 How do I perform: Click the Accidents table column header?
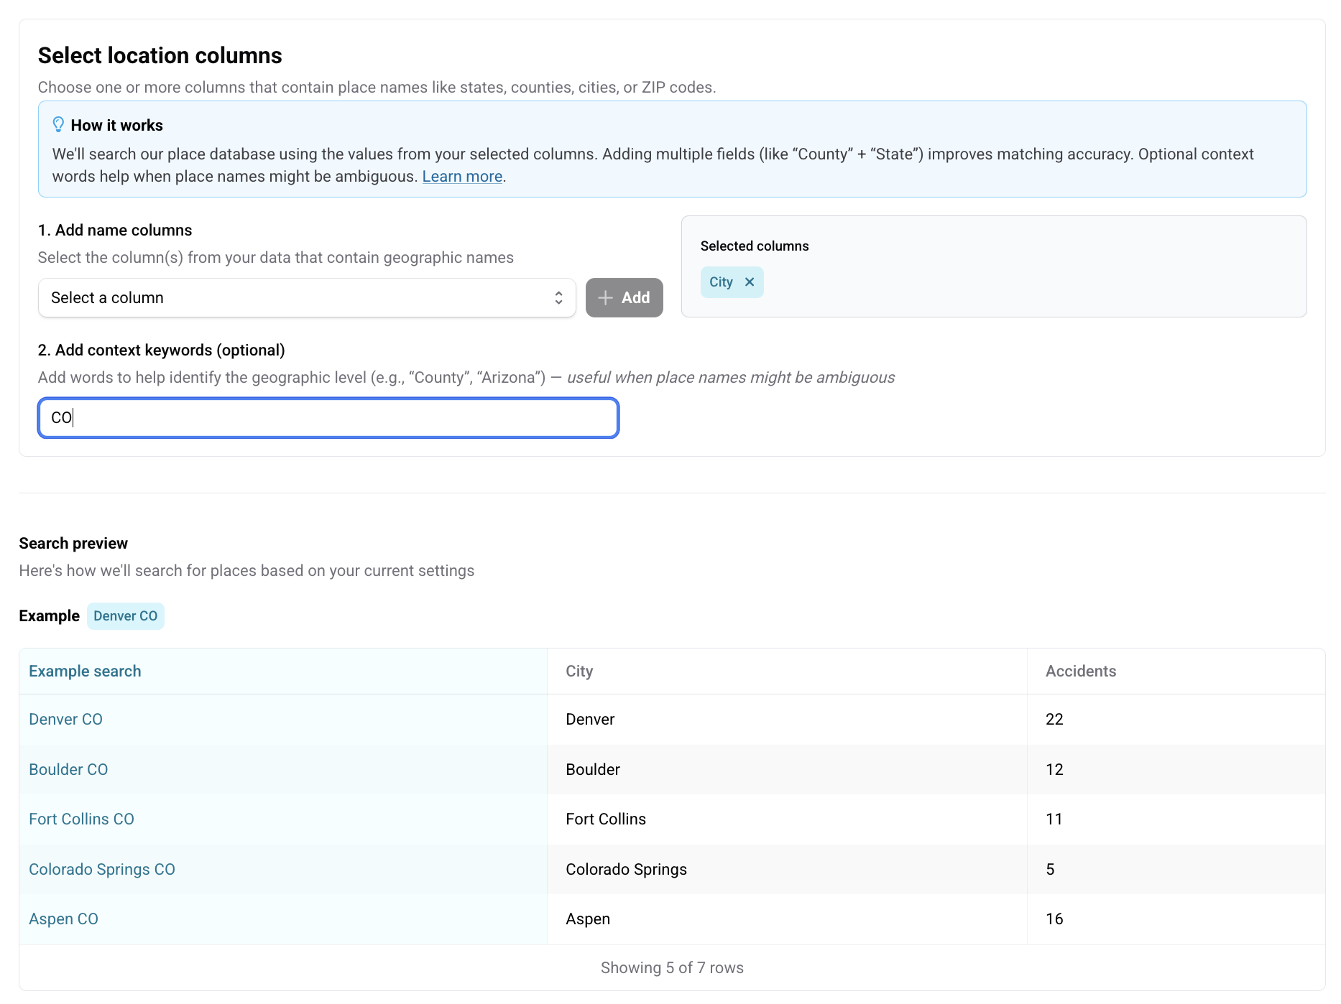click(x=1080, y=671)
